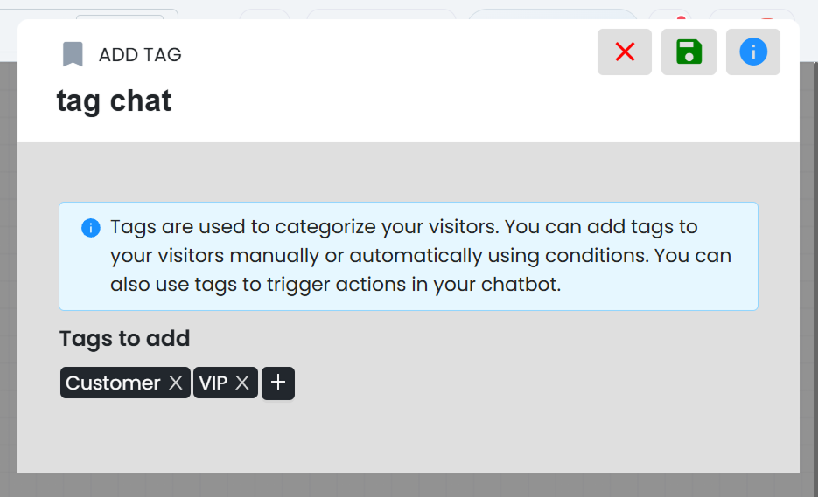Click the tags description text in the notice
The width and height of the screenshot is (818, 497).
coord(421,256)
